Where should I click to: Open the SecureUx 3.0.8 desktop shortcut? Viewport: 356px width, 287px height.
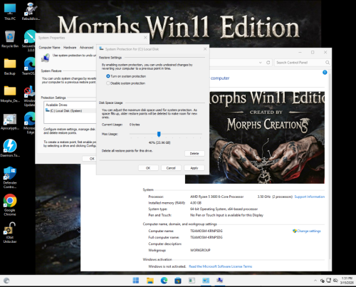[29, 41]
